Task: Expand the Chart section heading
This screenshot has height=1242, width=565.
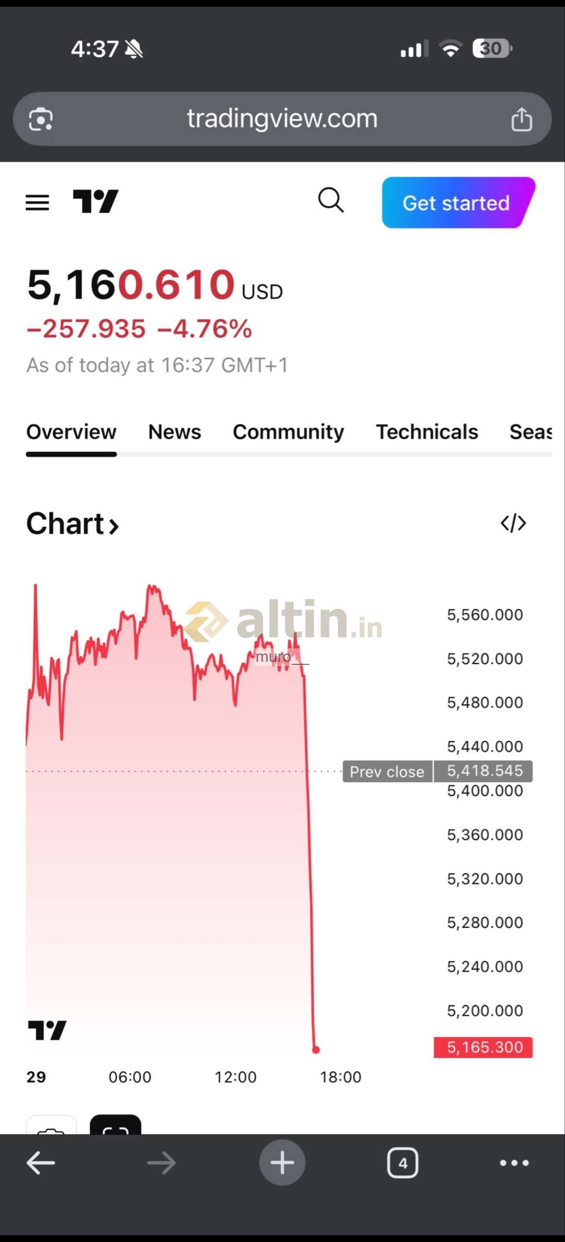Action: pos(73,524)
